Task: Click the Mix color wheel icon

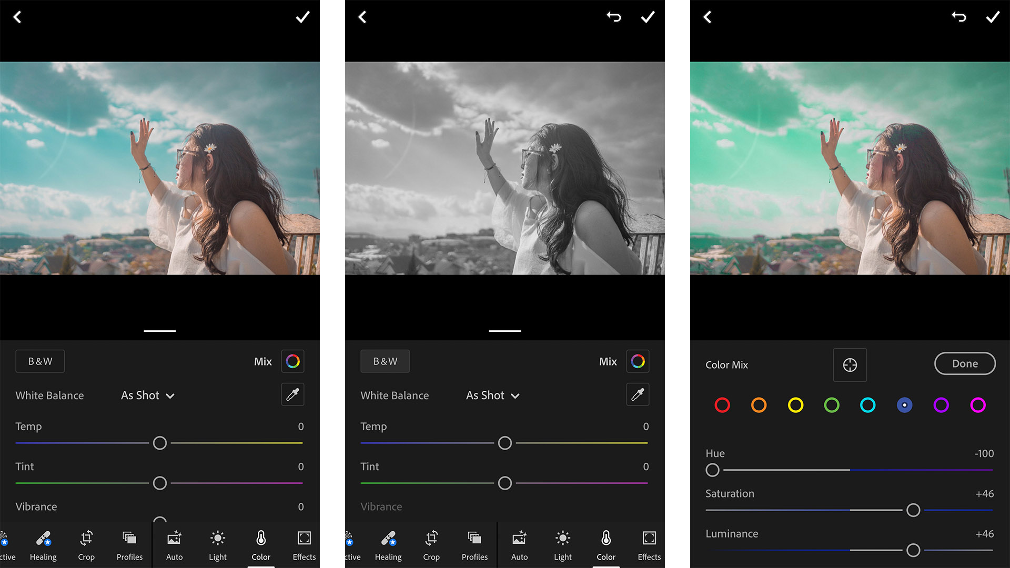Action: click(x=294, y=361)
